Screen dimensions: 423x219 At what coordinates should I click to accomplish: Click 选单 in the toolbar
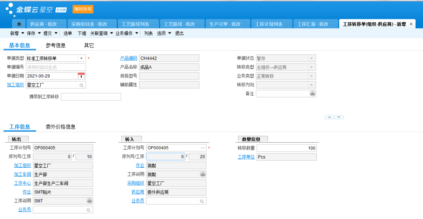(67, 33)
